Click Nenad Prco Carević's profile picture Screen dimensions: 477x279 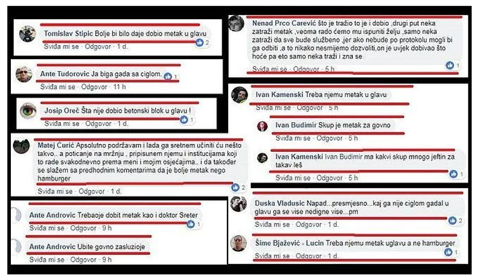pyautogui.click(x=236, y=24)
